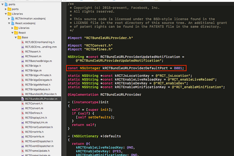The image size is (234, 156).
Task: Select RCTBatchedBridge.m file
Action: (x=39, y=61)
